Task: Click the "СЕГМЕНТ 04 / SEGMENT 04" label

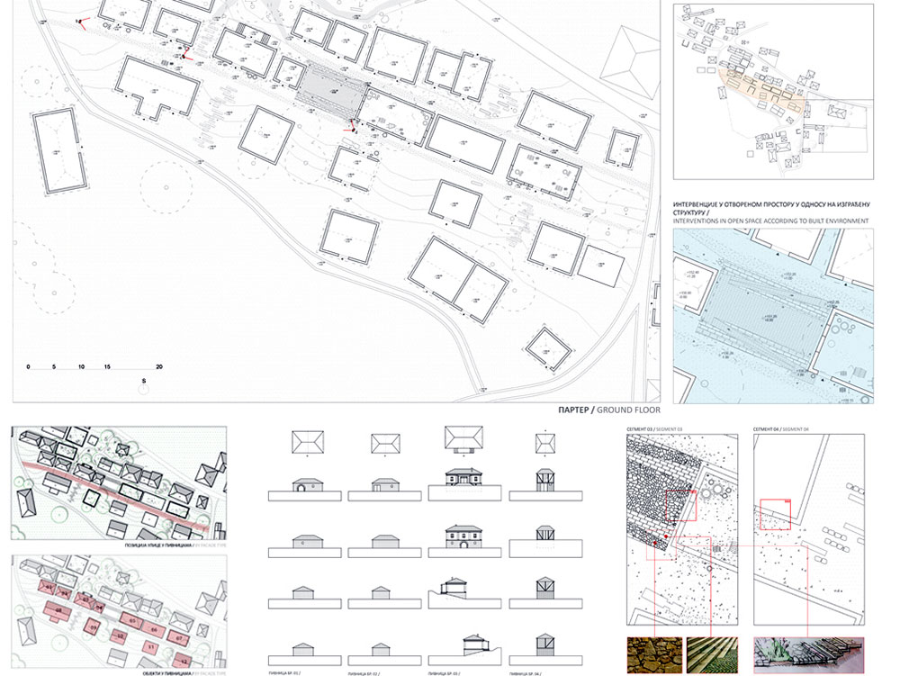Action: (x=780, y=429)
